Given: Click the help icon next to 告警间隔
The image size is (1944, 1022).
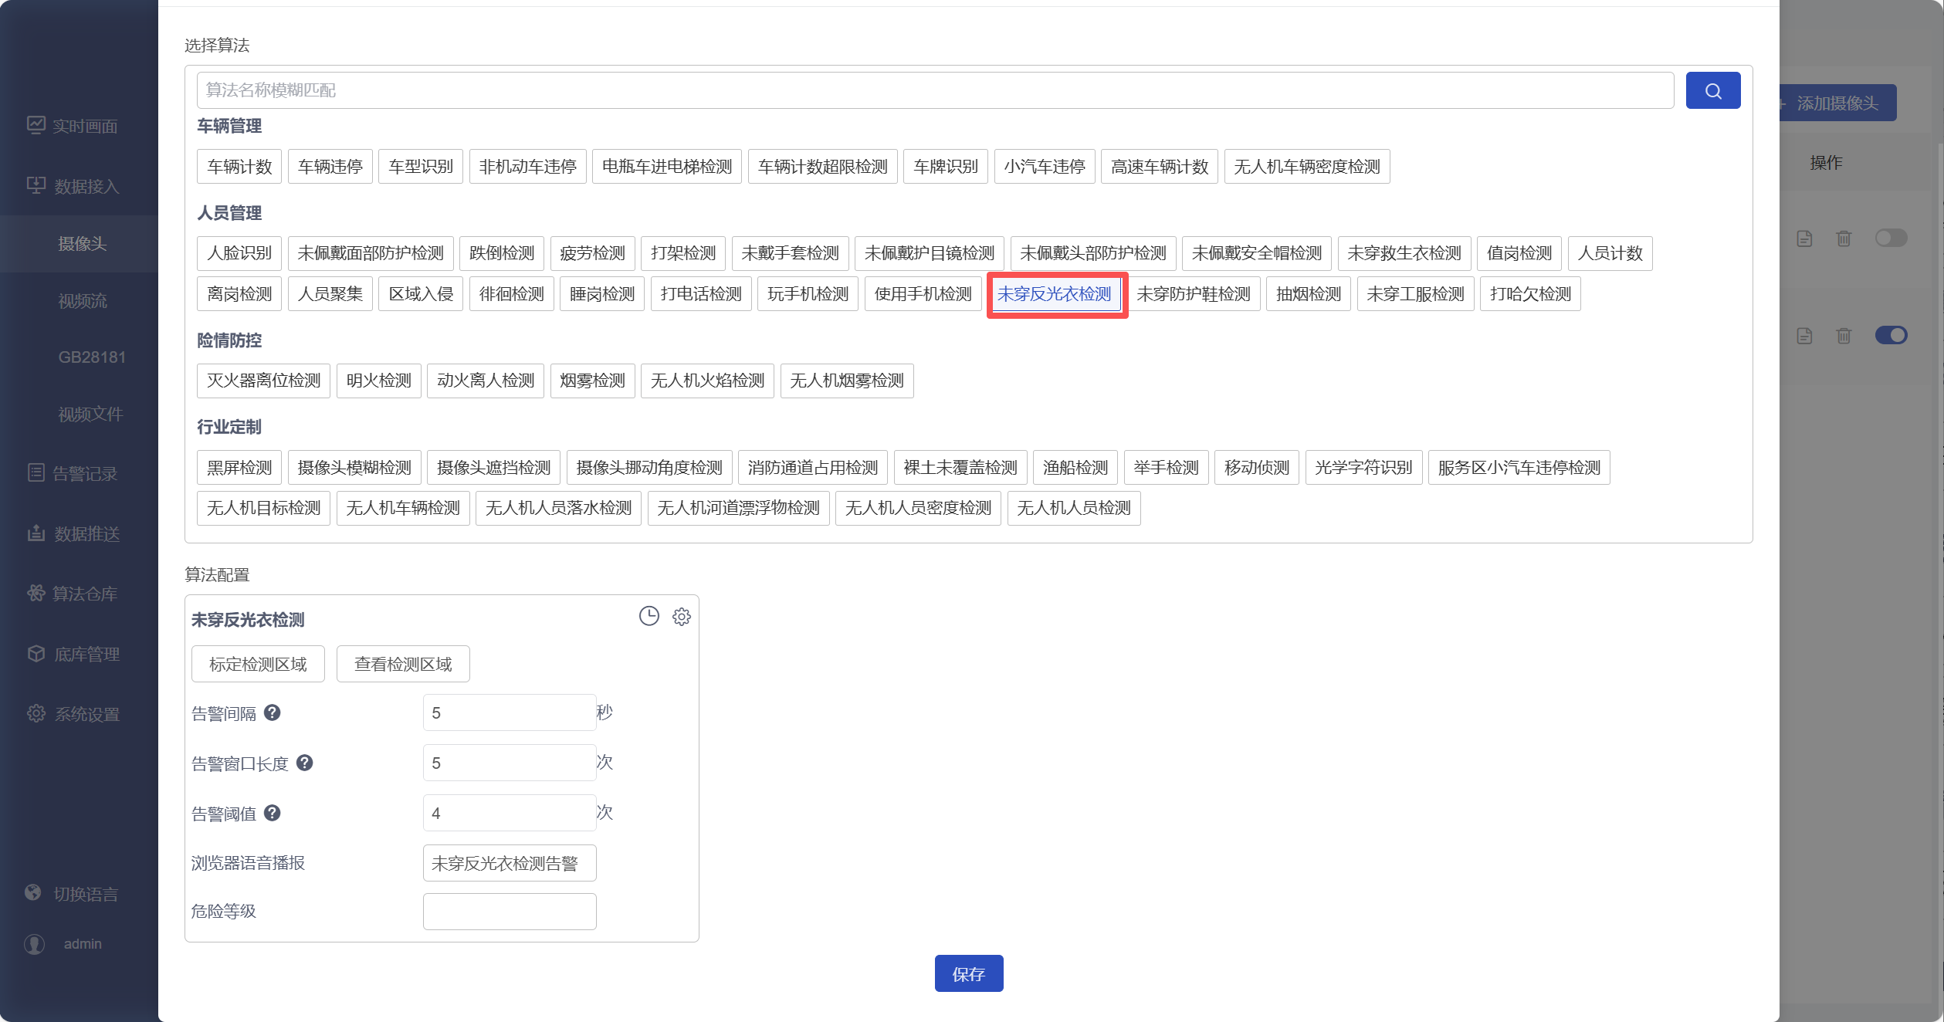Looking at the screenshot, I should (x=272, y=712).
